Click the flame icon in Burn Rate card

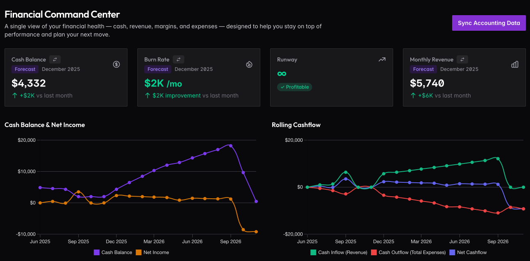[249, 64]
